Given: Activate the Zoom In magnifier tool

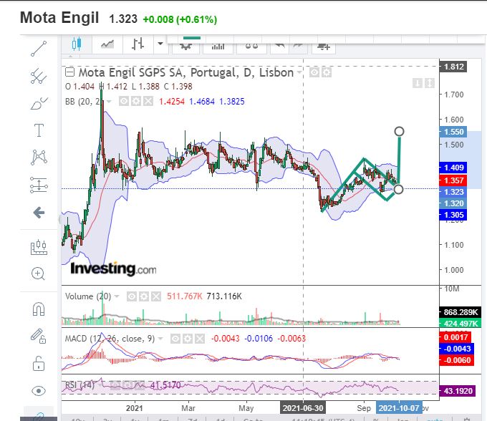Looking at the screenshot, I should [38, 274].
